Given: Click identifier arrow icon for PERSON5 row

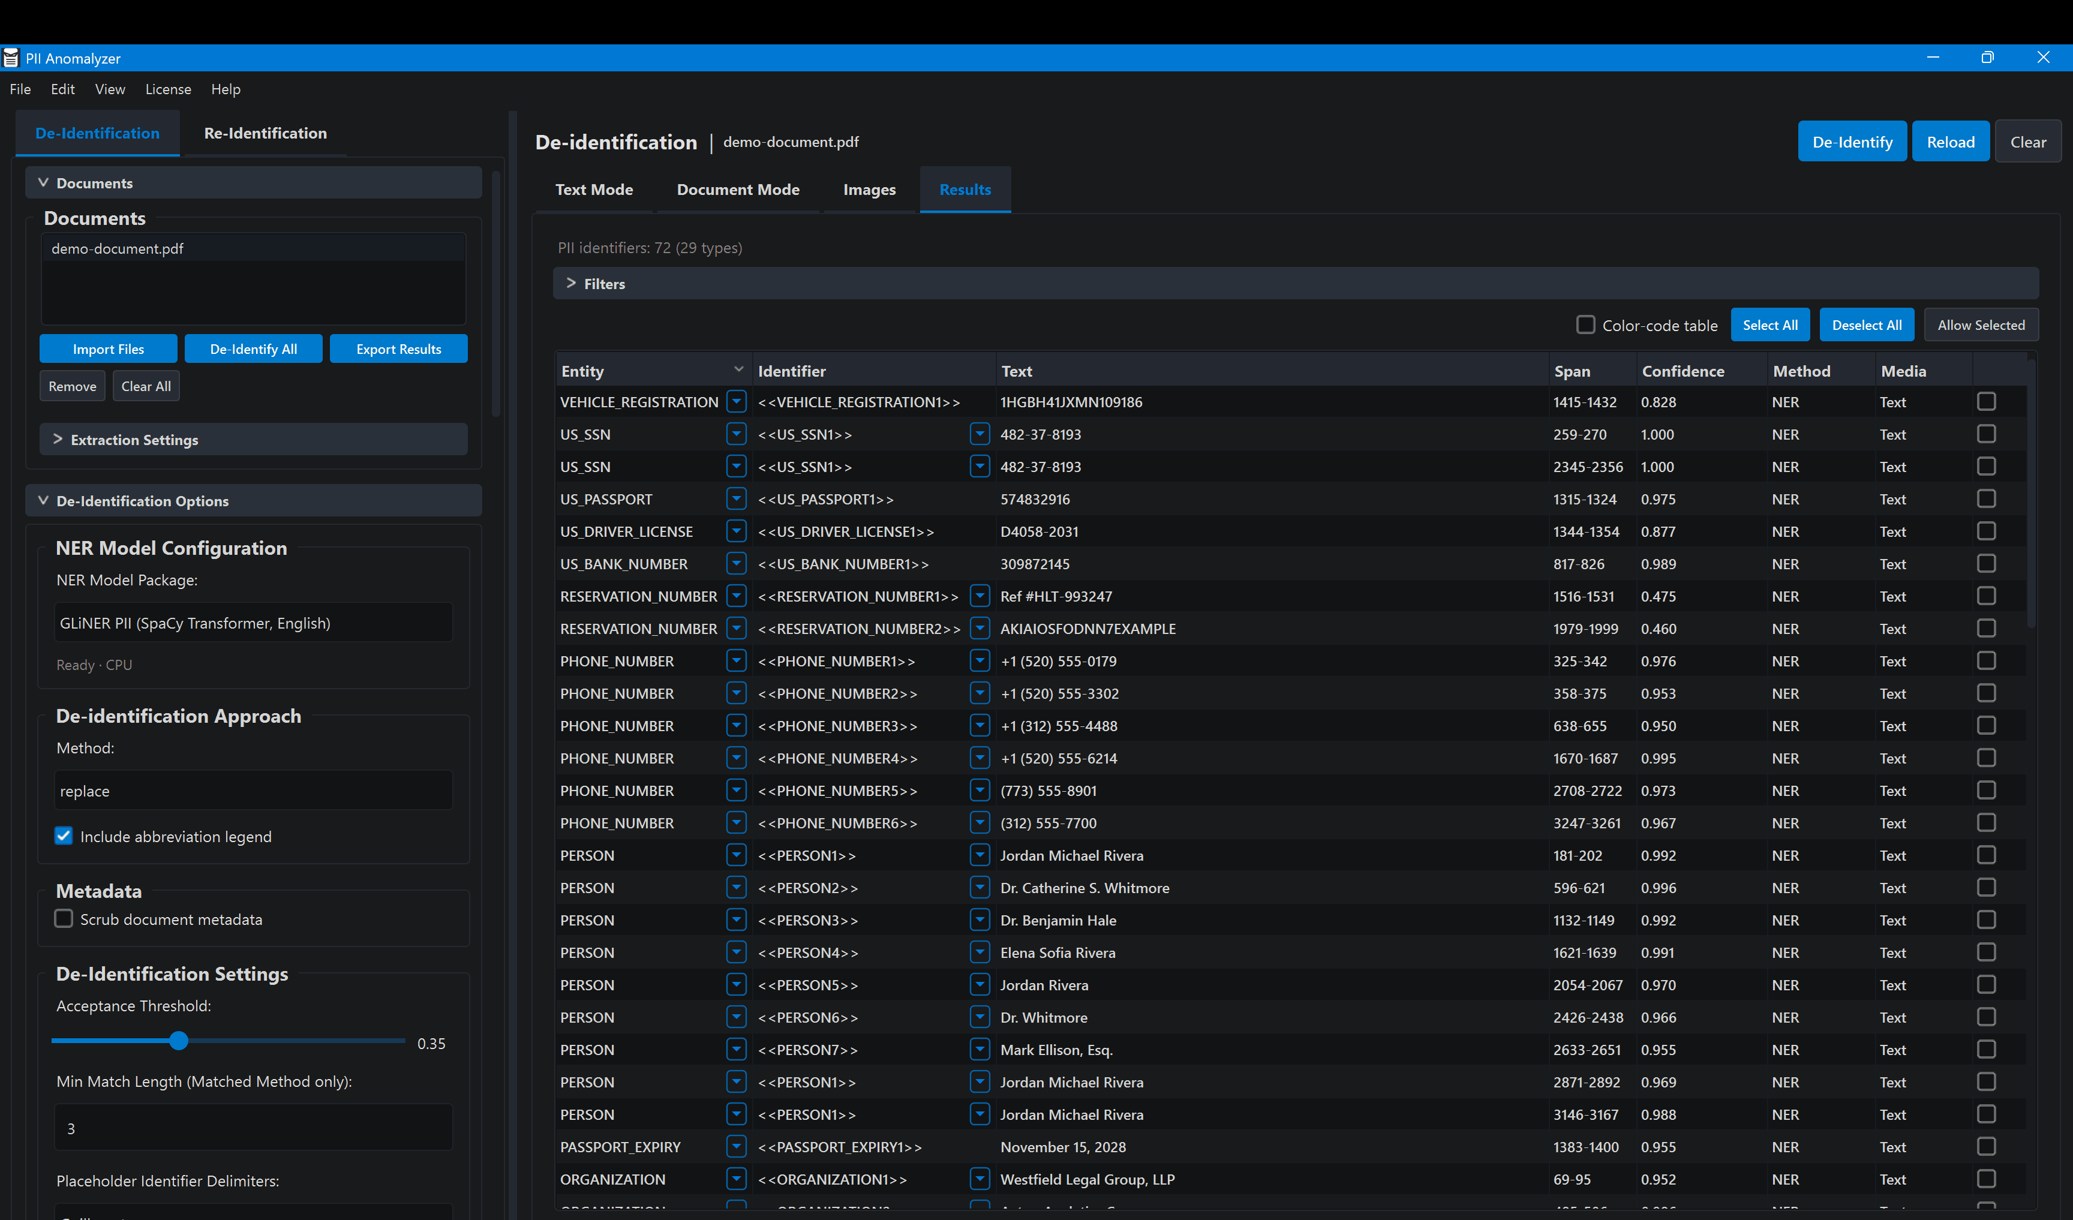Looking at the screenshot, I should click(x=979, y=985).
